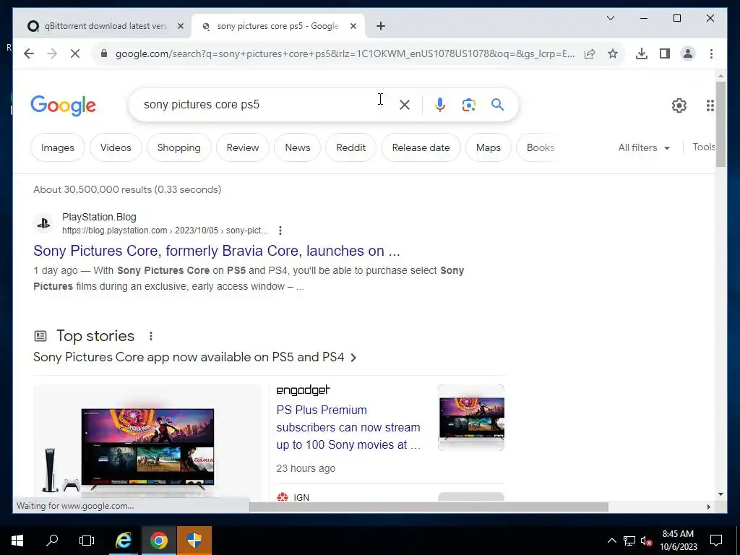Stop loading the page
740x555 pixels.
[75, 53]
